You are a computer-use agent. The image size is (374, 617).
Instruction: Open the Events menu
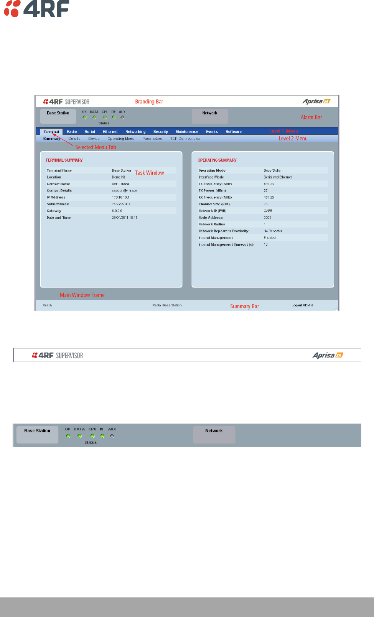point(212,132)
